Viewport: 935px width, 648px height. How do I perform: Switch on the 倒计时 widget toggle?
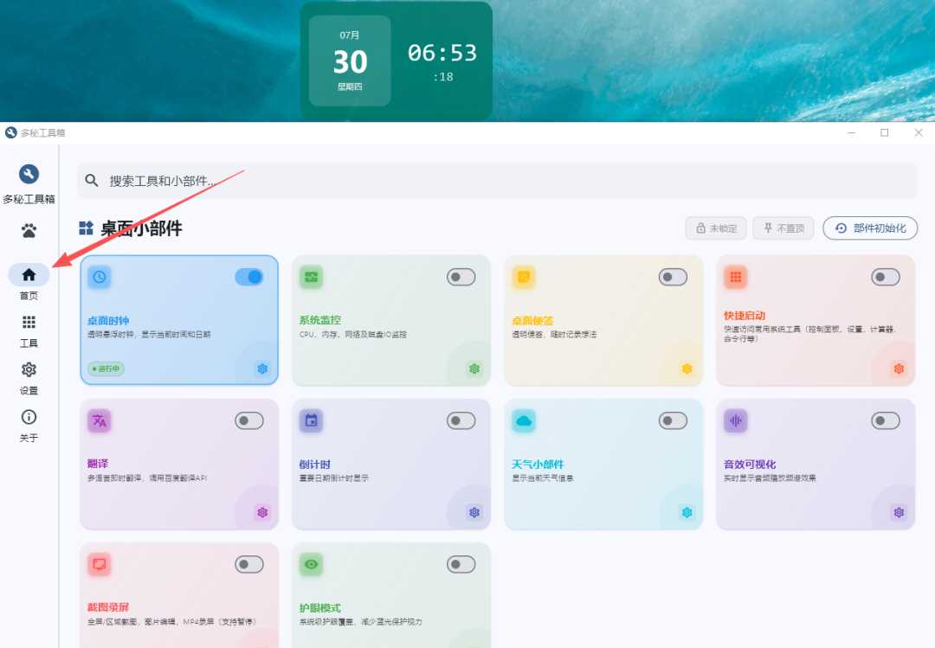point(461,420)
